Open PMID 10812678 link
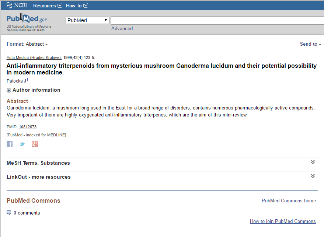Screen dimensions: 324x237 point(28,127)
